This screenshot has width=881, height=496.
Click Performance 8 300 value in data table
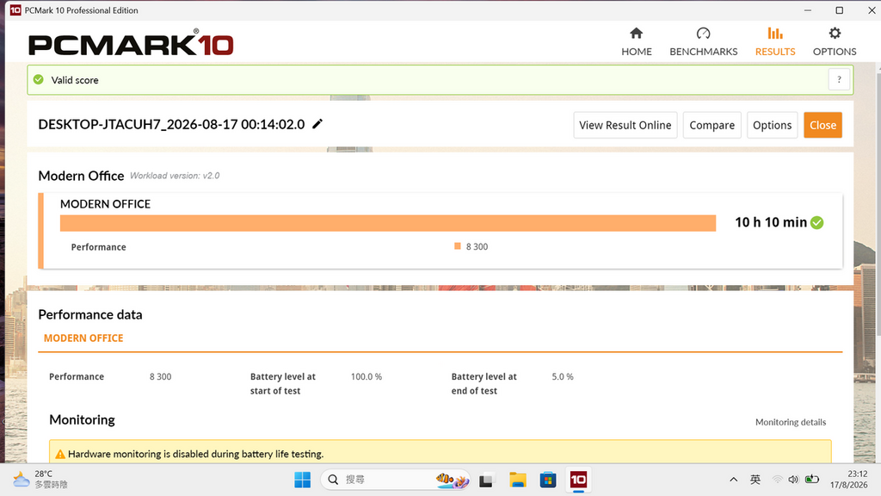pos(160,377)
